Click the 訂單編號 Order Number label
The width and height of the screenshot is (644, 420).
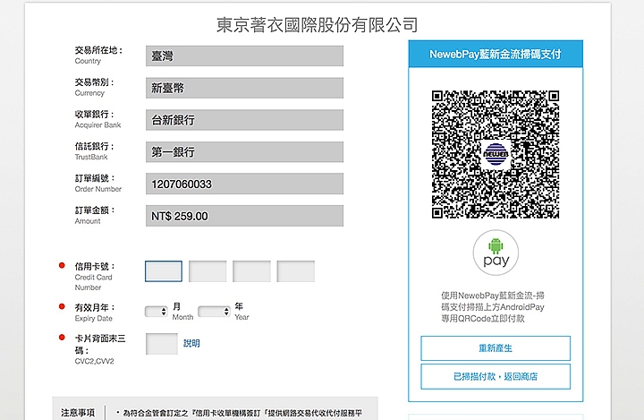(x=98, y=183)
